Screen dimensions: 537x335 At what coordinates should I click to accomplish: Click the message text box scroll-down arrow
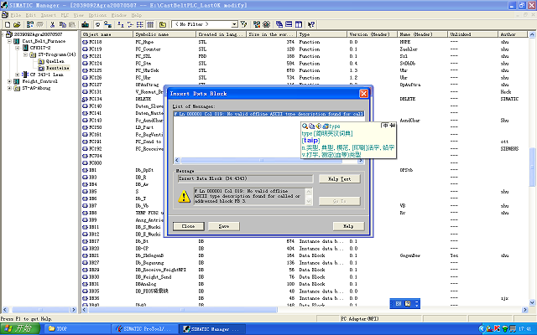coord(309,202)
